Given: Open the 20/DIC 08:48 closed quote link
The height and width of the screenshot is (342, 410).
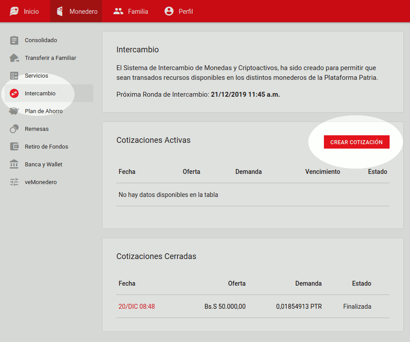Looking at the screenshot, I should [137, 307].
